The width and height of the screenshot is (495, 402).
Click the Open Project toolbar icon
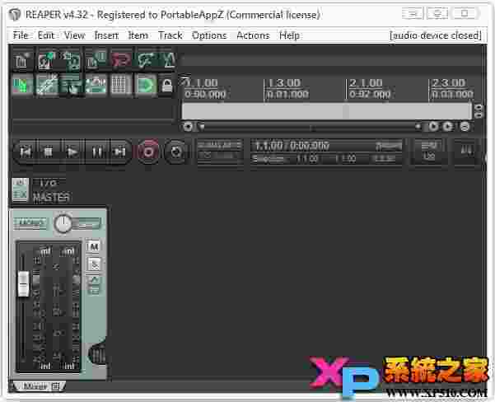click(47, 60)
